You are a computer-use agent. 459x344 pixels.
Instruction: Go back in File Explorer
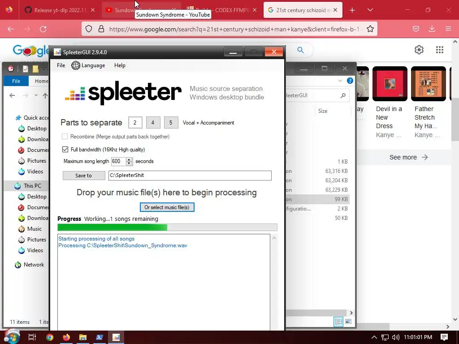[12, 95]
